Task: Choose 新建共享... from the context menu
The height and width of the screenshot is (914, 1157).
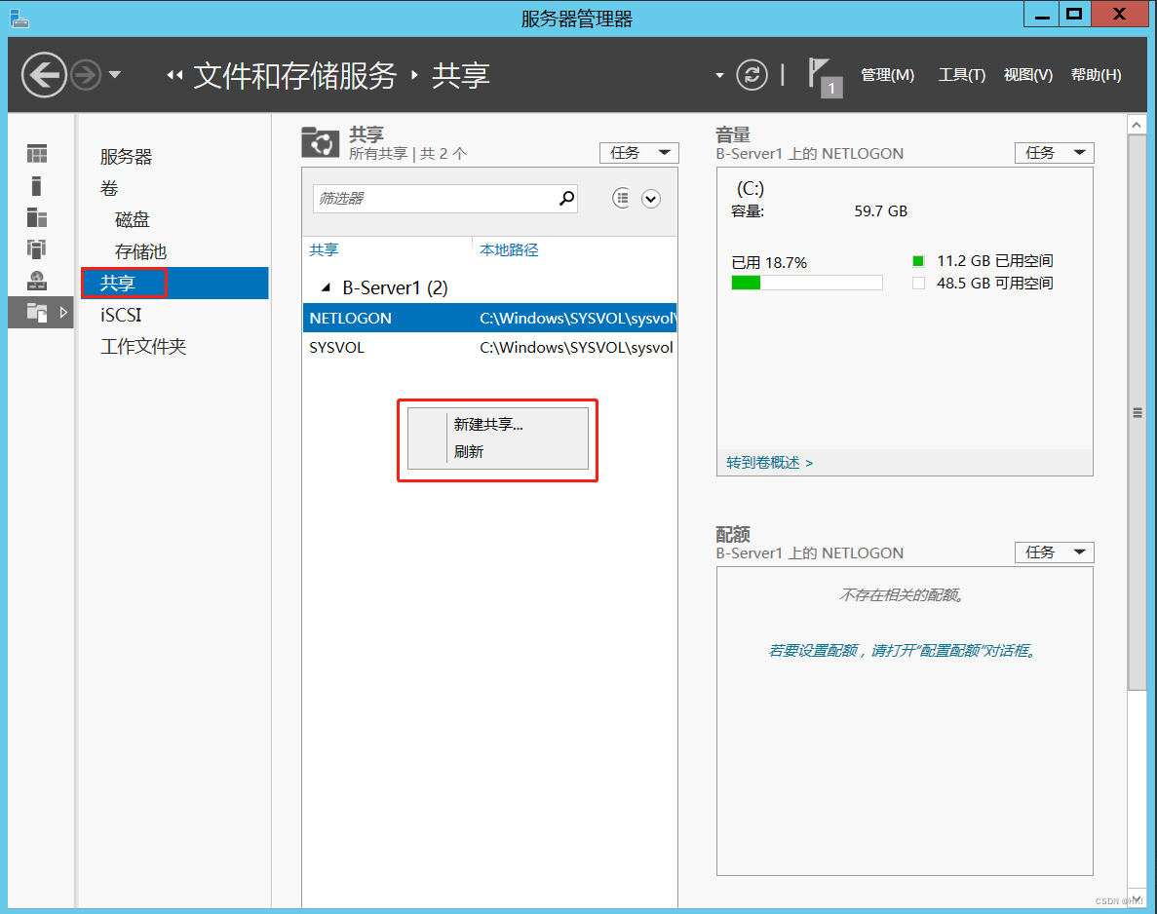Action: [x=488, y=424]
